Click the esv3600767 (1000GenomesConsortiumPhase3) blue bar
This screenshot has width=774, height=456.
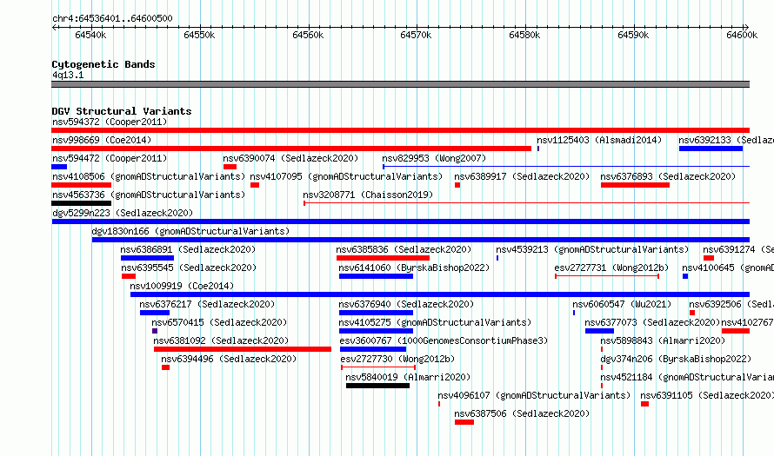(373, 349)
